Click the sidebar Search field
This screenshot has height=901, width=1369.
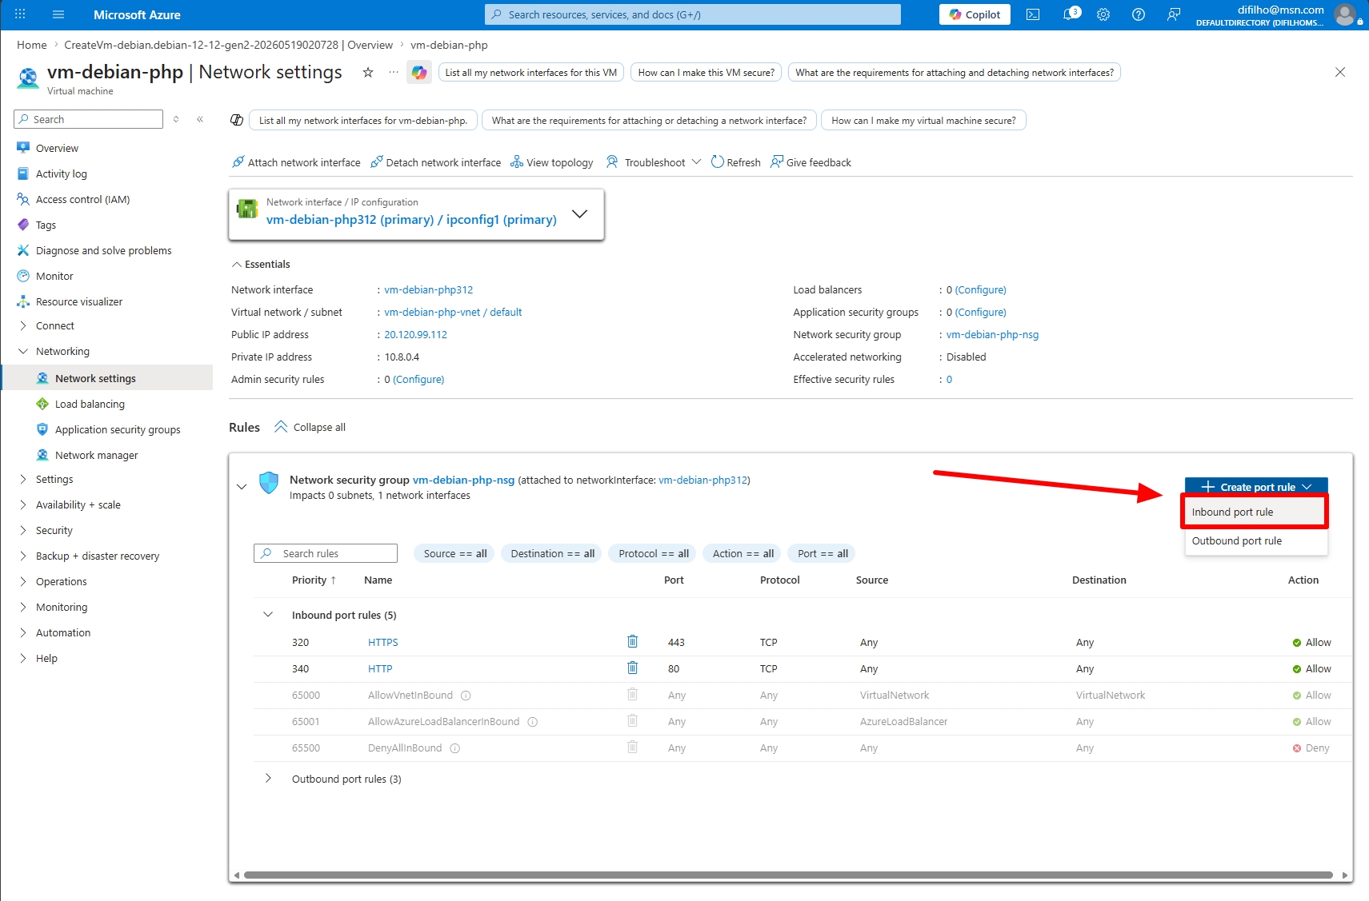pos(88,119)
